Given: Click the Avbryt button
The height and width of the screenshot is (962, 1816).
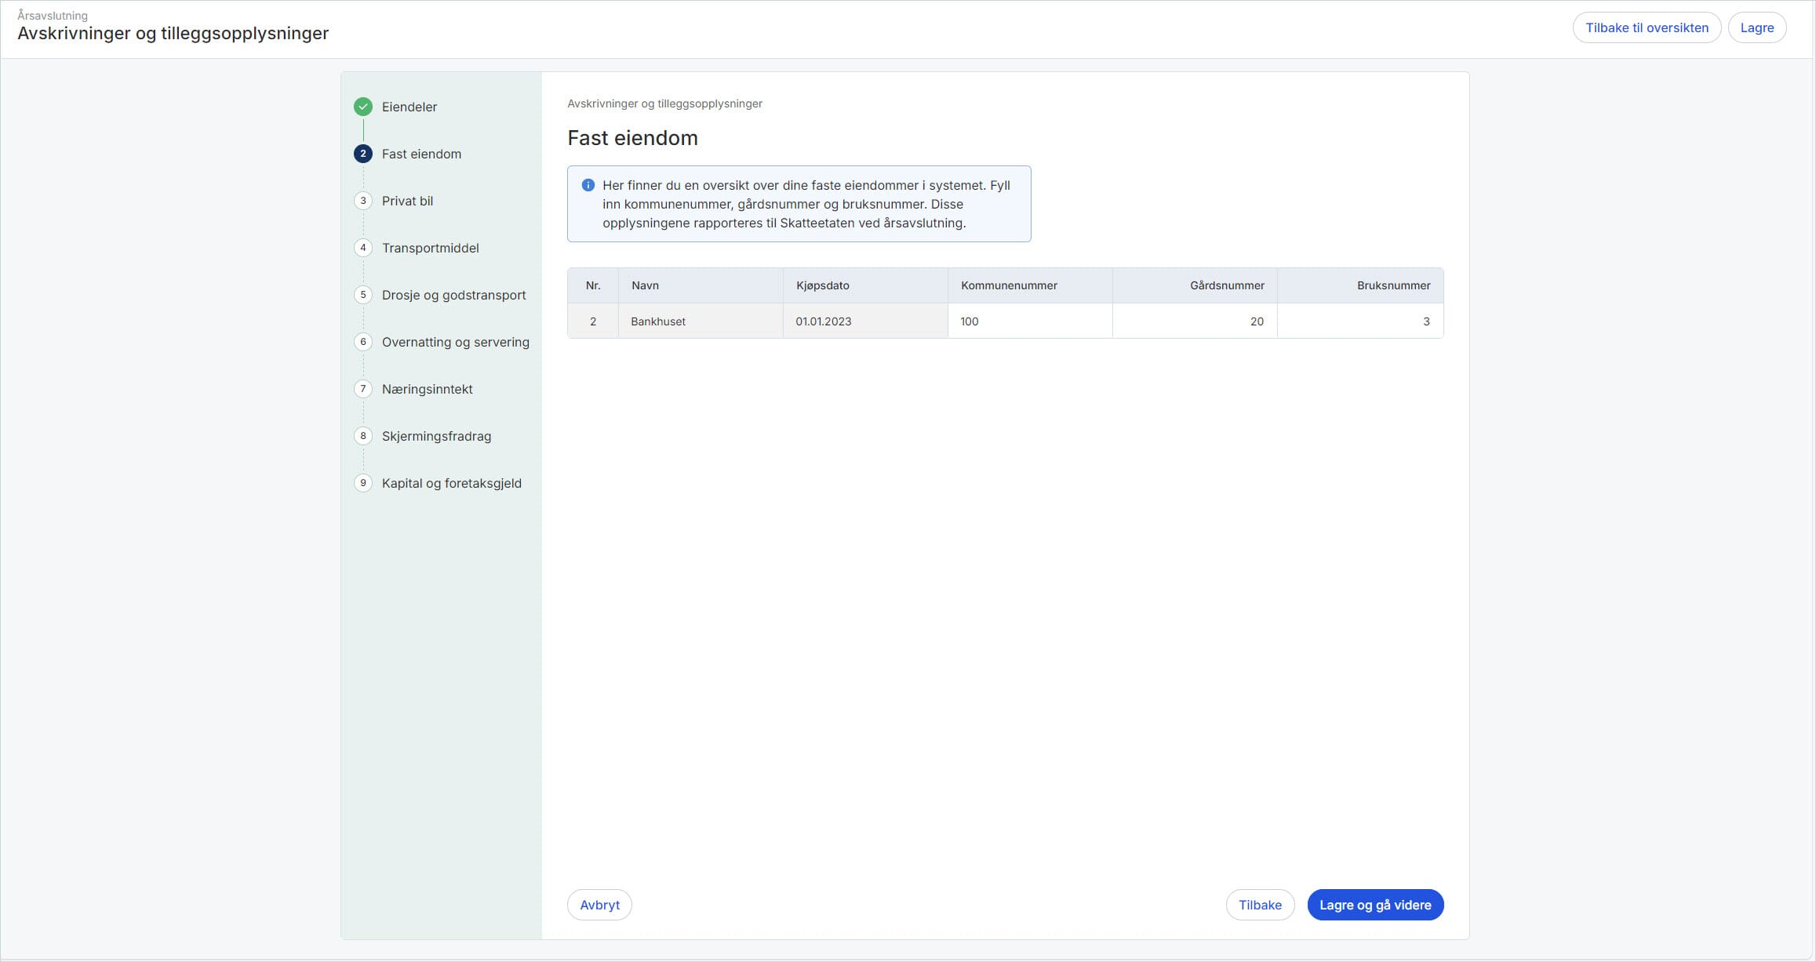Looking at the screenshot, I should tap(599, 905).
